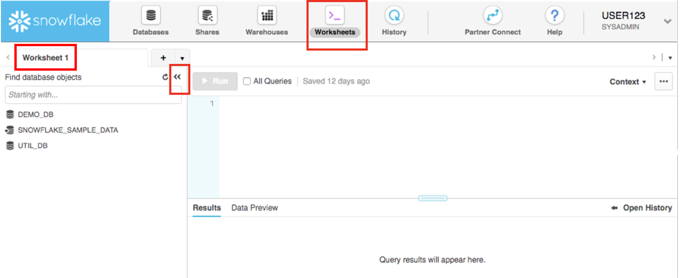
Task: Open the Context dropdown
Action: click(627, 82)
